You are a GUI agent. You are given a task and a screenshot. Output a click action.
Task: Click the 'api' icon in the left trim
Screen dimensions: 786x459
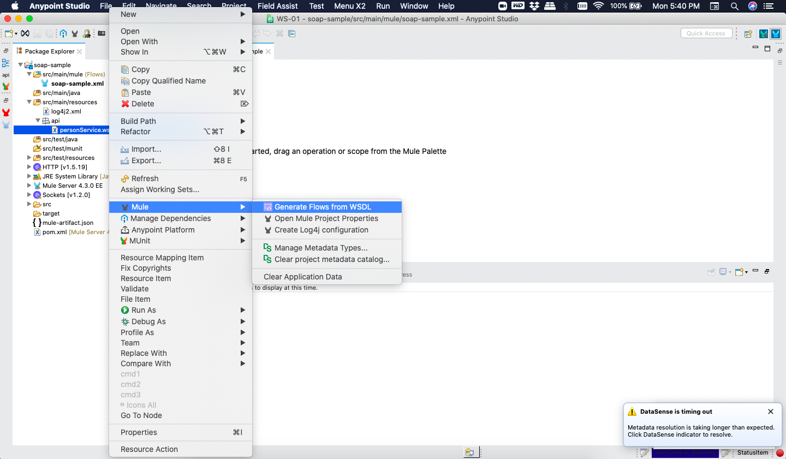tap(6, 75)
